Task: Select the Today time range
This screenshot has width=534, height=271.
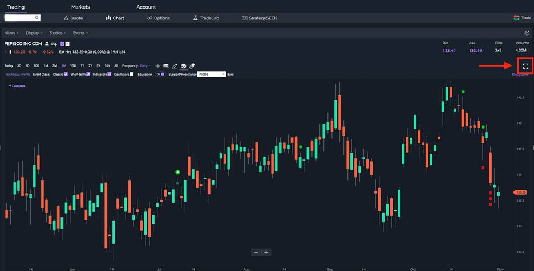Action: point(9,65)
